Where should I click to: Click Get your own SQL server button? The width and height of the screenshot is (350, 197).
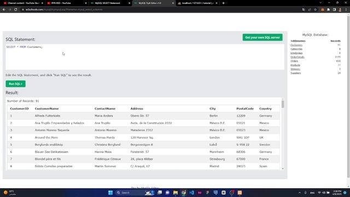point(262,37)
